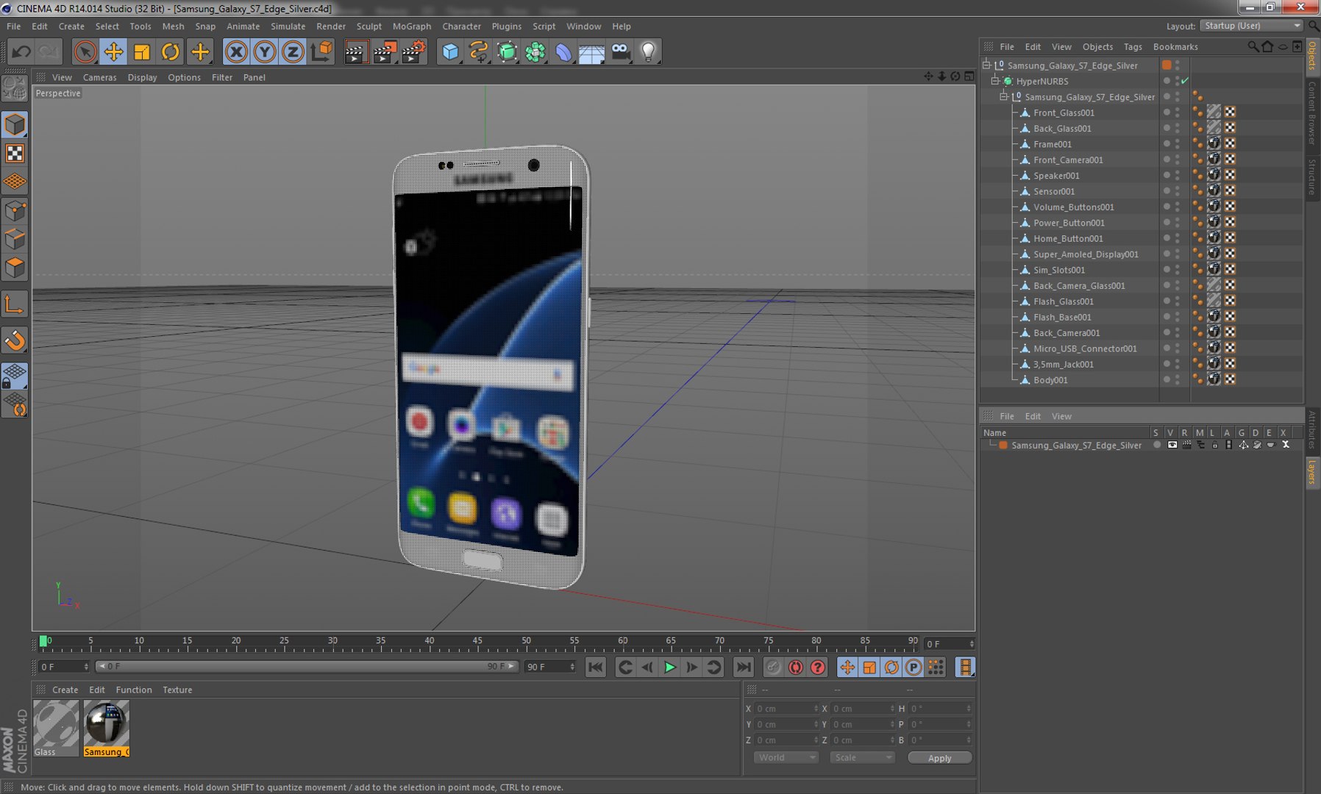The image size is (1321, 794).
Task: Click the X position input field
Action: pos(786,709)
